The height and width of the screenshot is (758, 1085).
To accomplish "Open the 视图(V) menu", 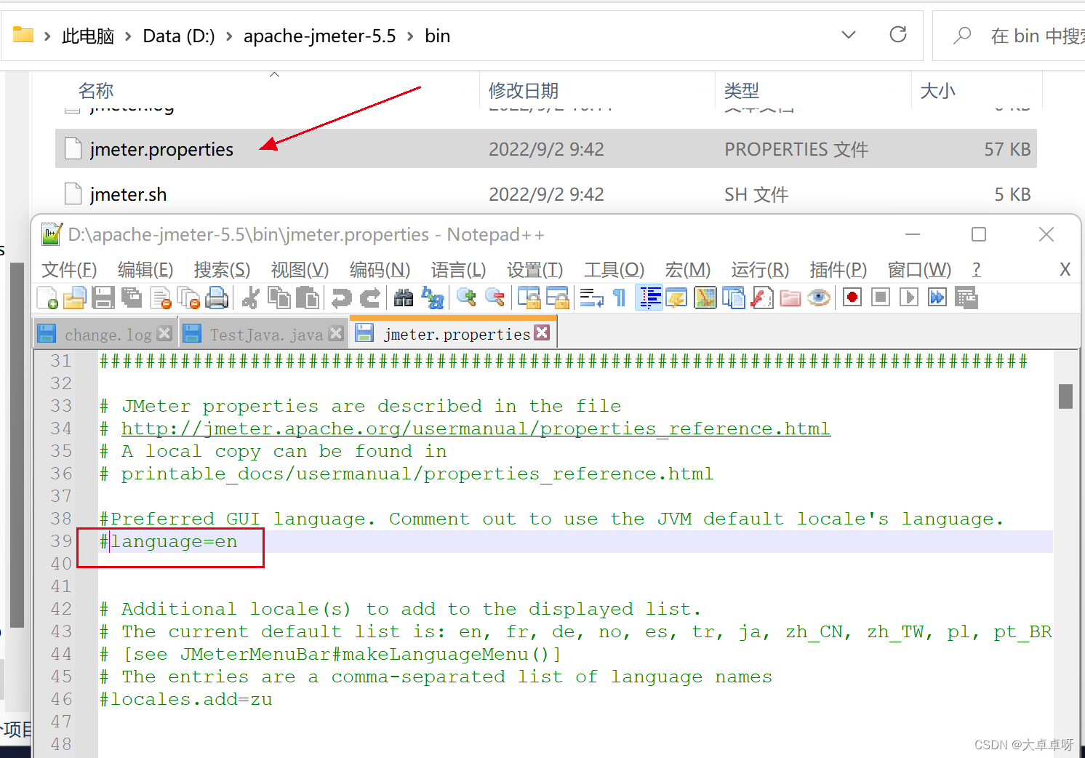I will click(300, 270).
